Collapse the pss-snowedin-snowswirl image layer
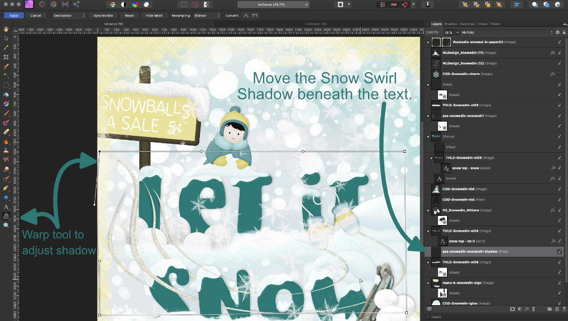This screenshot has width=568, height=321. pos(428,116)
